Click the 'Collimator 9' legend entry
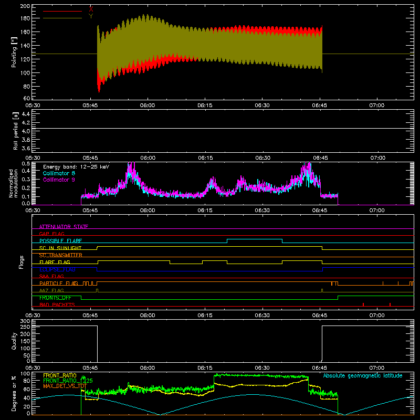 pyautogui.click(x=59, y=180)
